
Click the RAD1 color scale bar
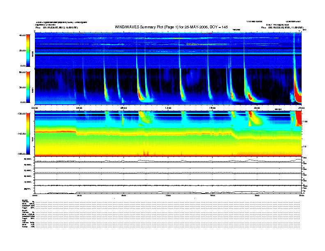28,87
